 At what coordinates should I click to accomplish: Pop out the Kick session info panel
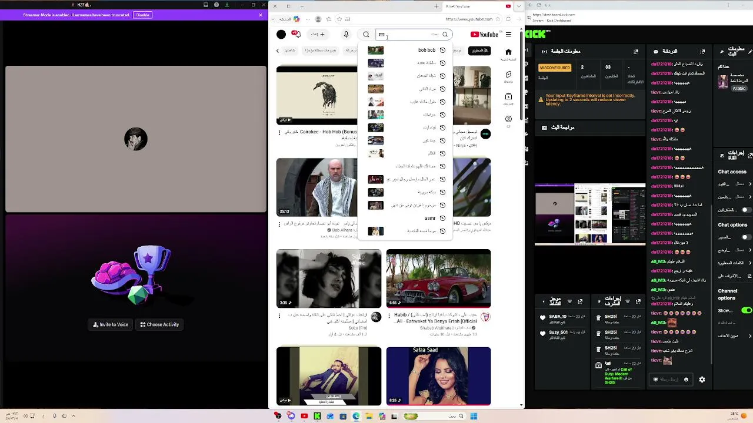click(636, 52)
